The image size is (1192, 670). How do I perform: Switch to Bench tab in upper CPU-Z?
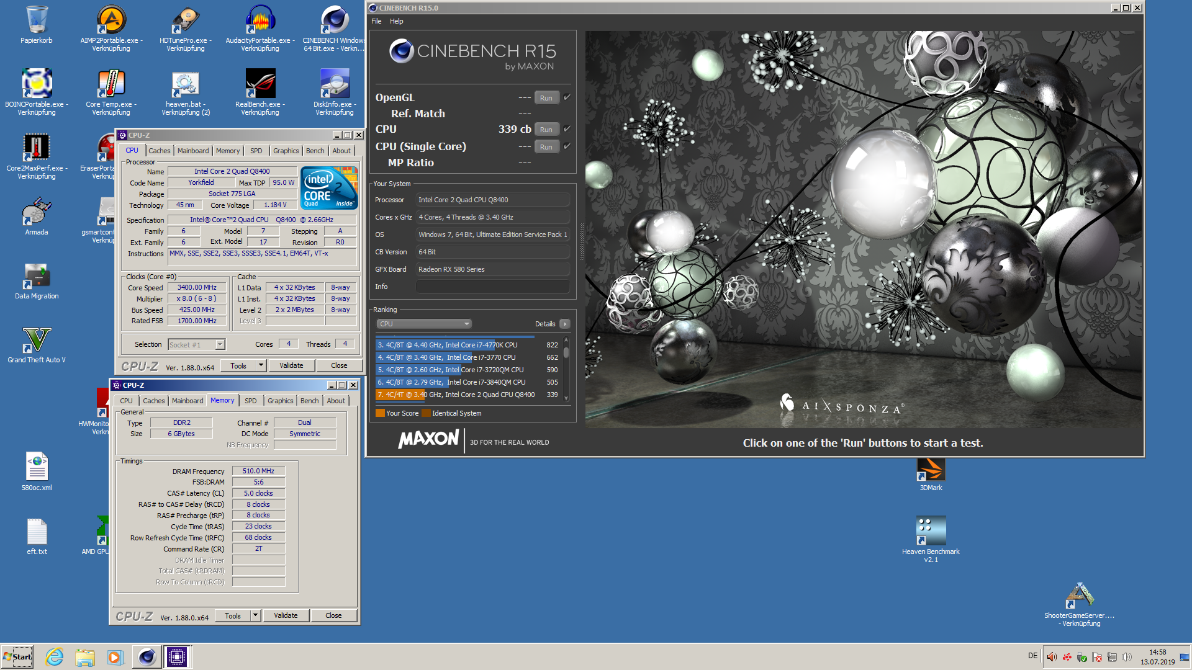[x=315, y=151]
